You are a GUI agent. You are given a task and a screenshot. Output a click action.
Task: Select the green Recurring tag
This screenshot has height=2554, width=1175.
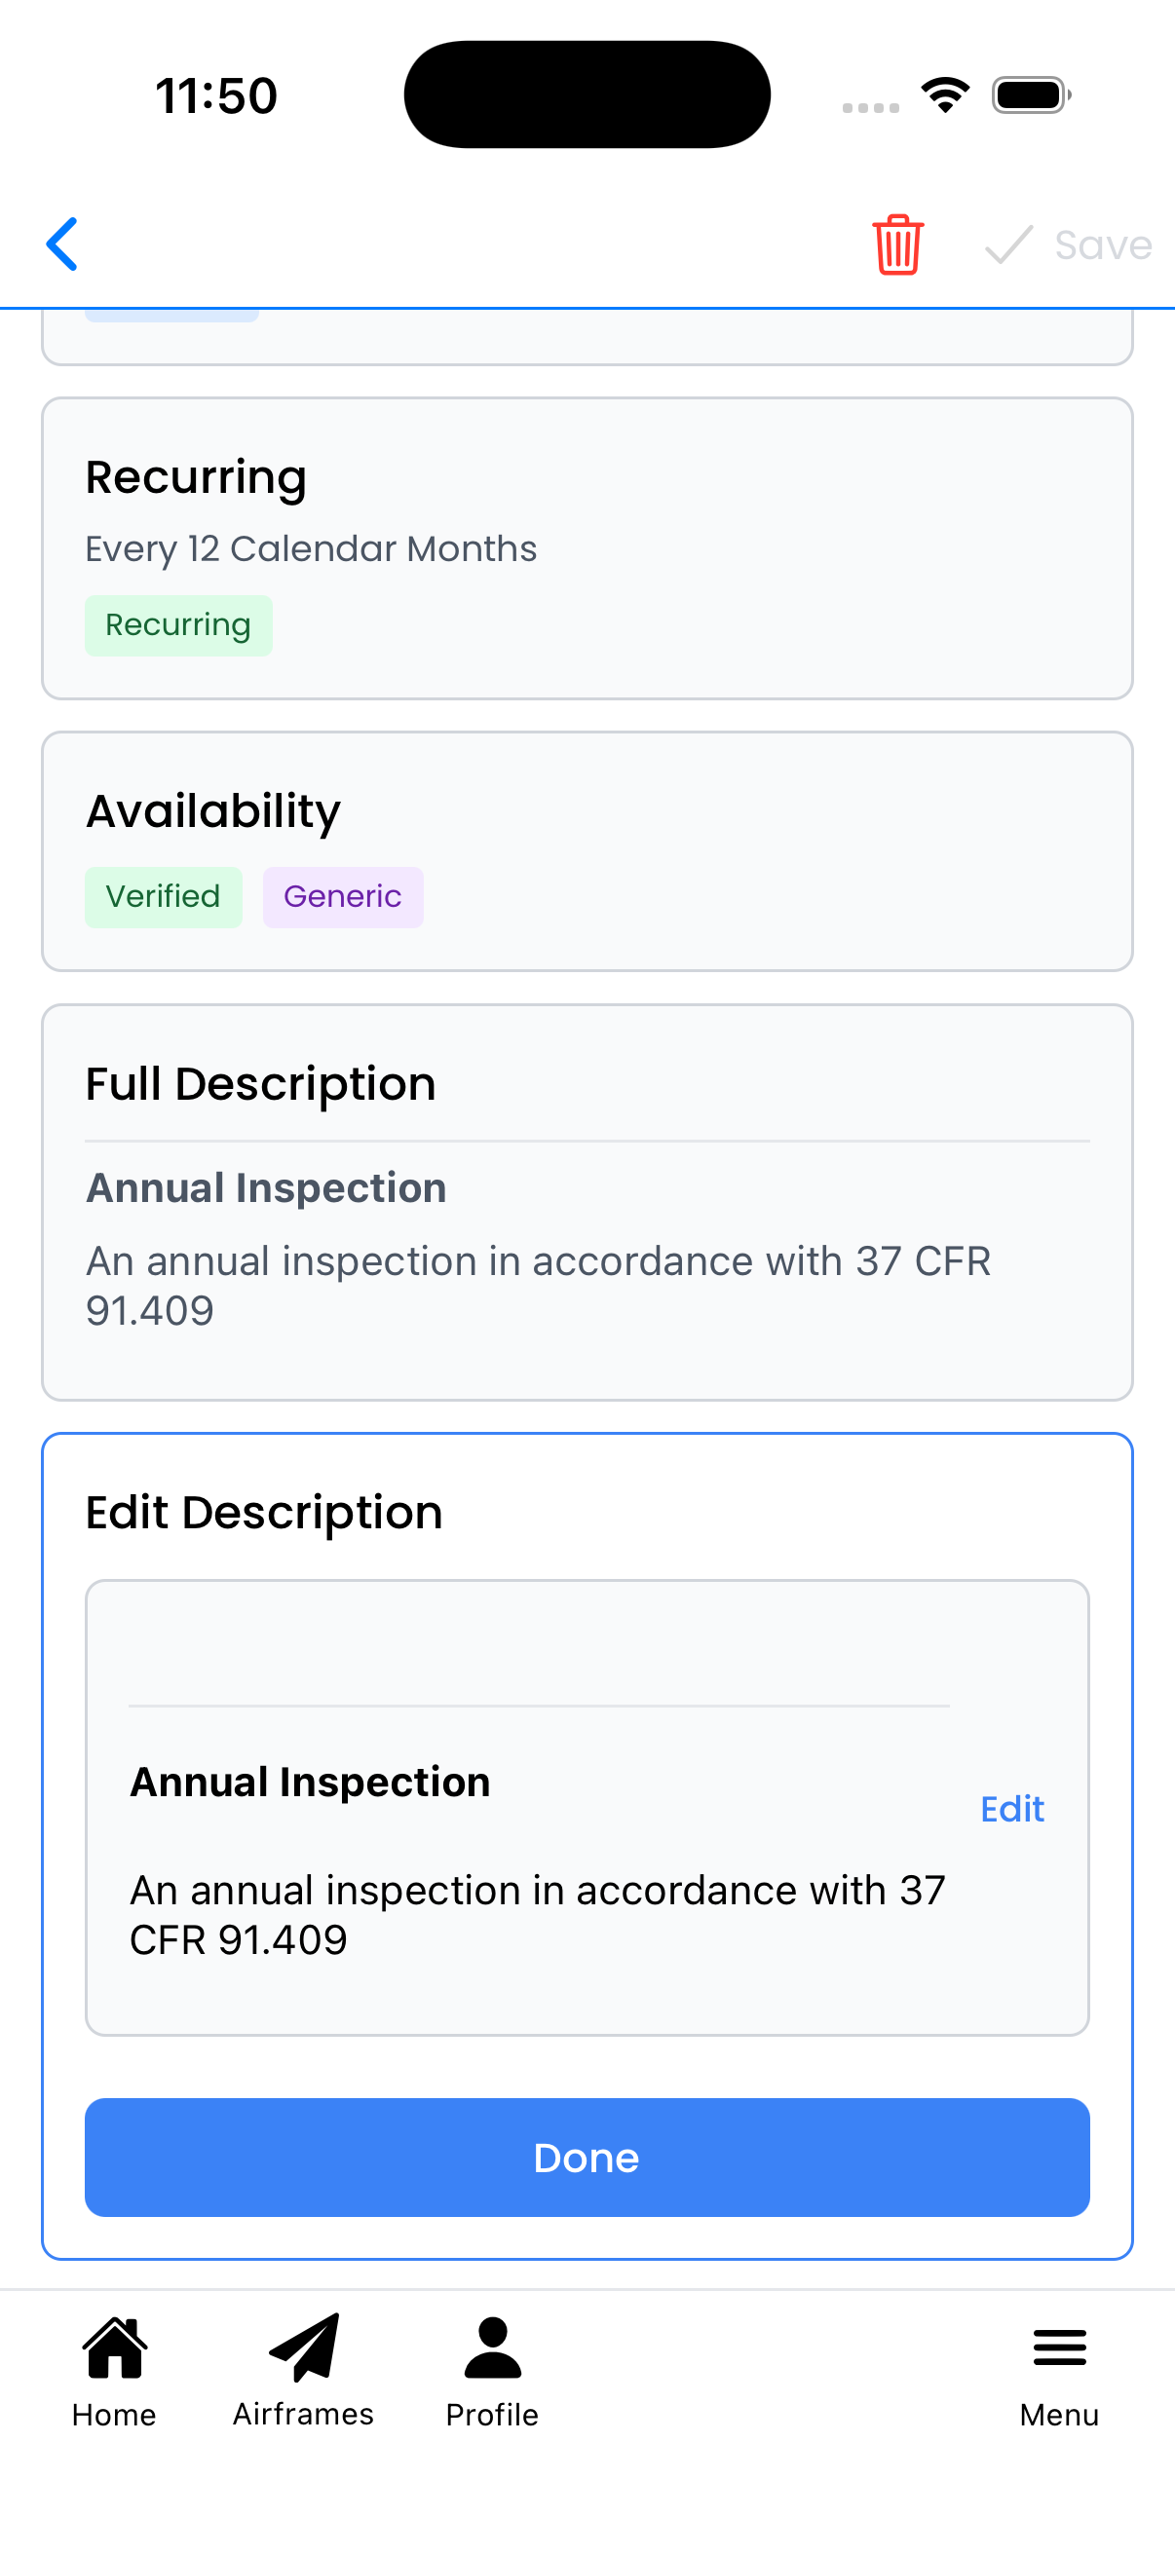(x=178, y=625)
